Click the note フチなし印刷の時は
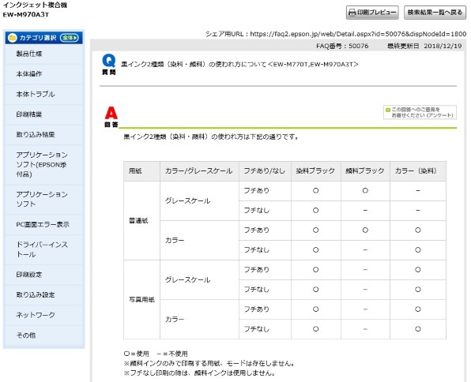The height and width of the screenshot is (382, 471). point(199,373)
